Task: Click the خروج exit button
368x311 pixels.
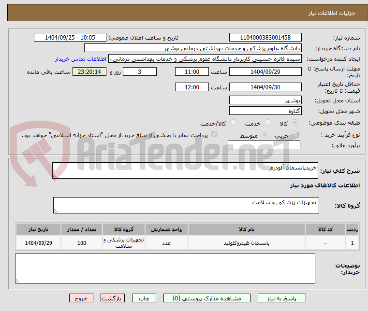Action: pos(81,298)
